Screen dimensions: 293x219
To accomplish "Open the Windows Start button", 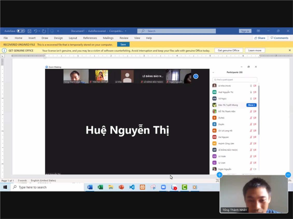I will 5,187.
